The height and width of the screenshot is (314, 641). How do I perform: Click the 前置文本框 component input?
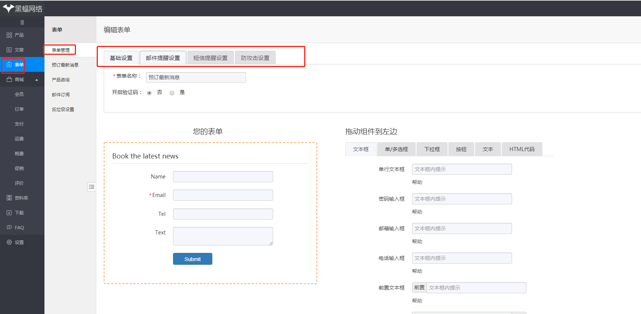(x=476, y=288)
